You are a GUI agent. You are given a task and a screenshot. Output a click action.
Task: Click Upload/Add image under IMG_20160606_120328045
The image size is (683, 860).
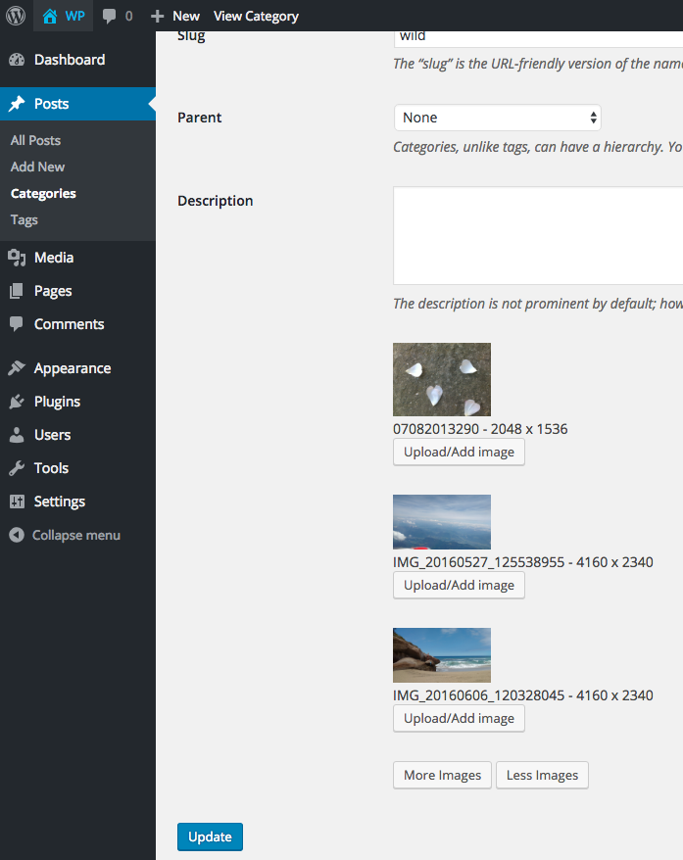[459, 719]
